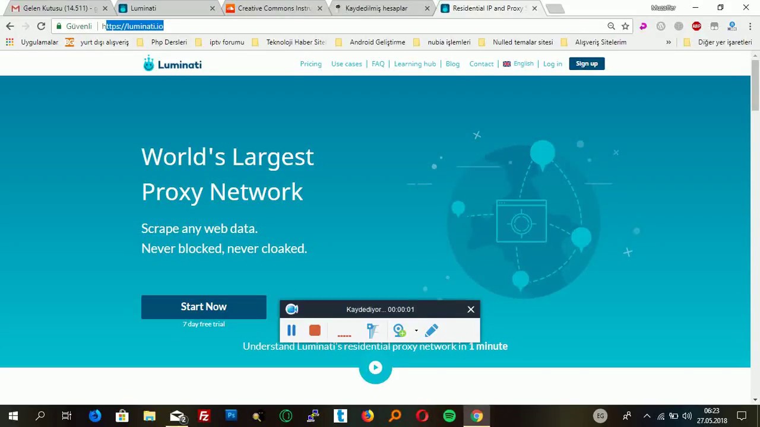
Task: Open the English language selector
Action: 518,63
